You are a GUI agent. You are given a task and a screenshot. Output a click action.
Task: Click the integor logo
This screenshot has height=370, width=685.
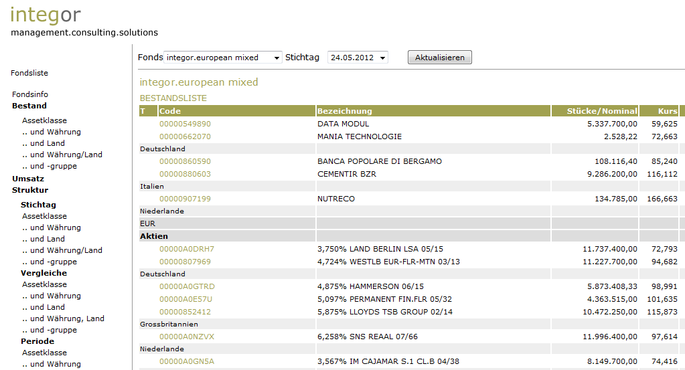pyautogui.click(x=46, y=15)
